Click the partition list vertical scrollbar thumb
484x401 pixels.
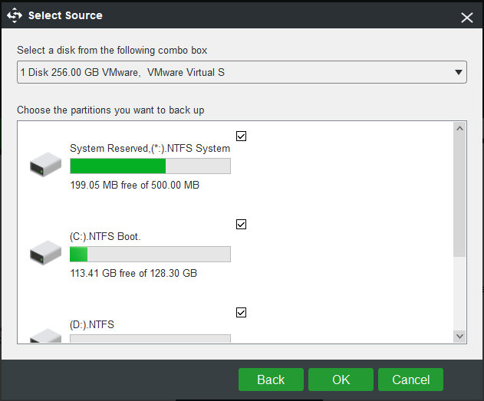pyautogui.click(x=459, y=196)
